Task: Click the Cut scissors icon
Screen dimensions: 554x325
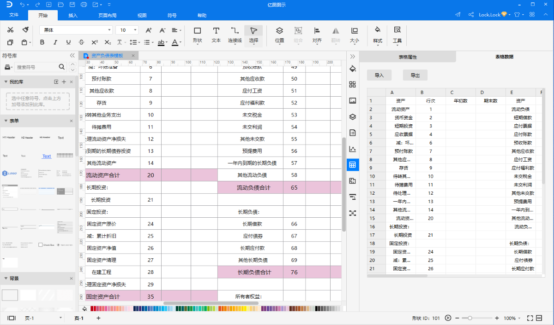Action: tap(11, 30)
